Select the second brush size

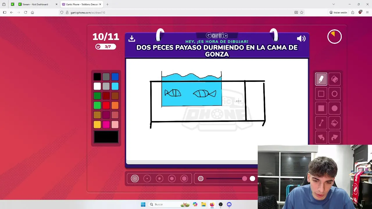coord(147,179)
